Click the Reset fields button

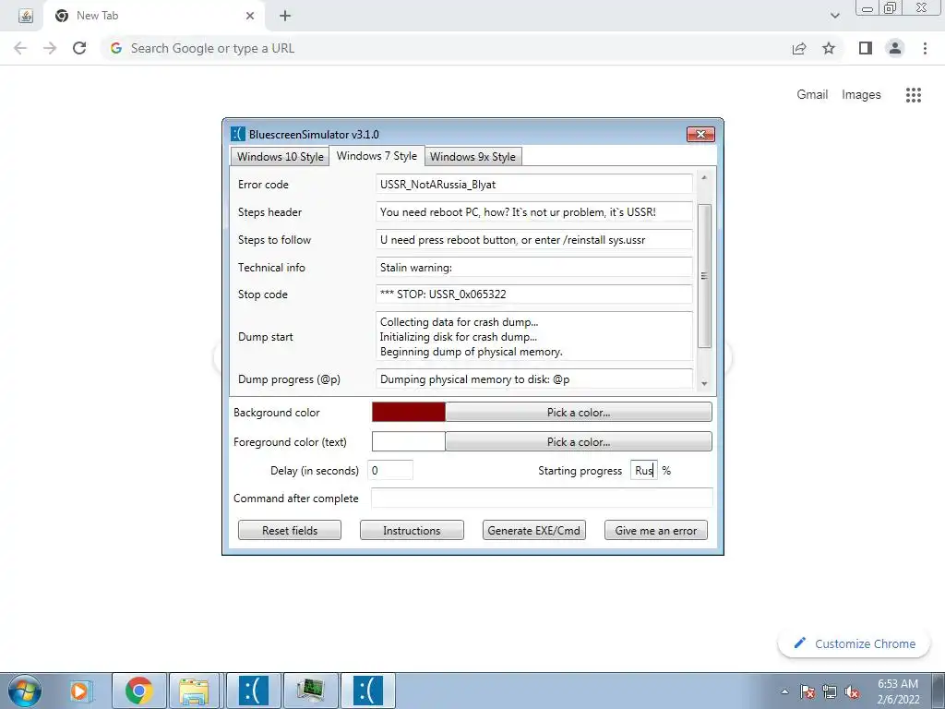(x=290, y=531)
